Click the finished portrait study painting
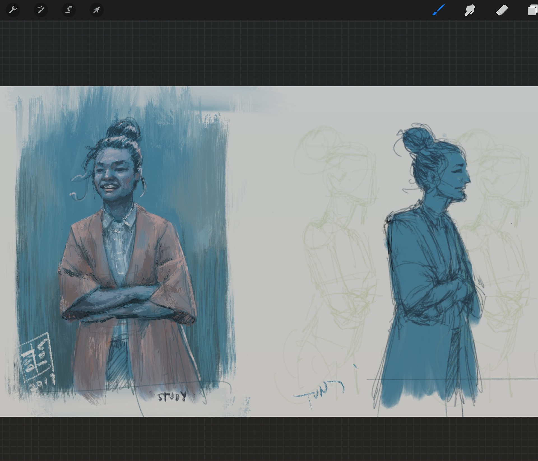This screenshot has width=538, height=461. pos(118,252)
